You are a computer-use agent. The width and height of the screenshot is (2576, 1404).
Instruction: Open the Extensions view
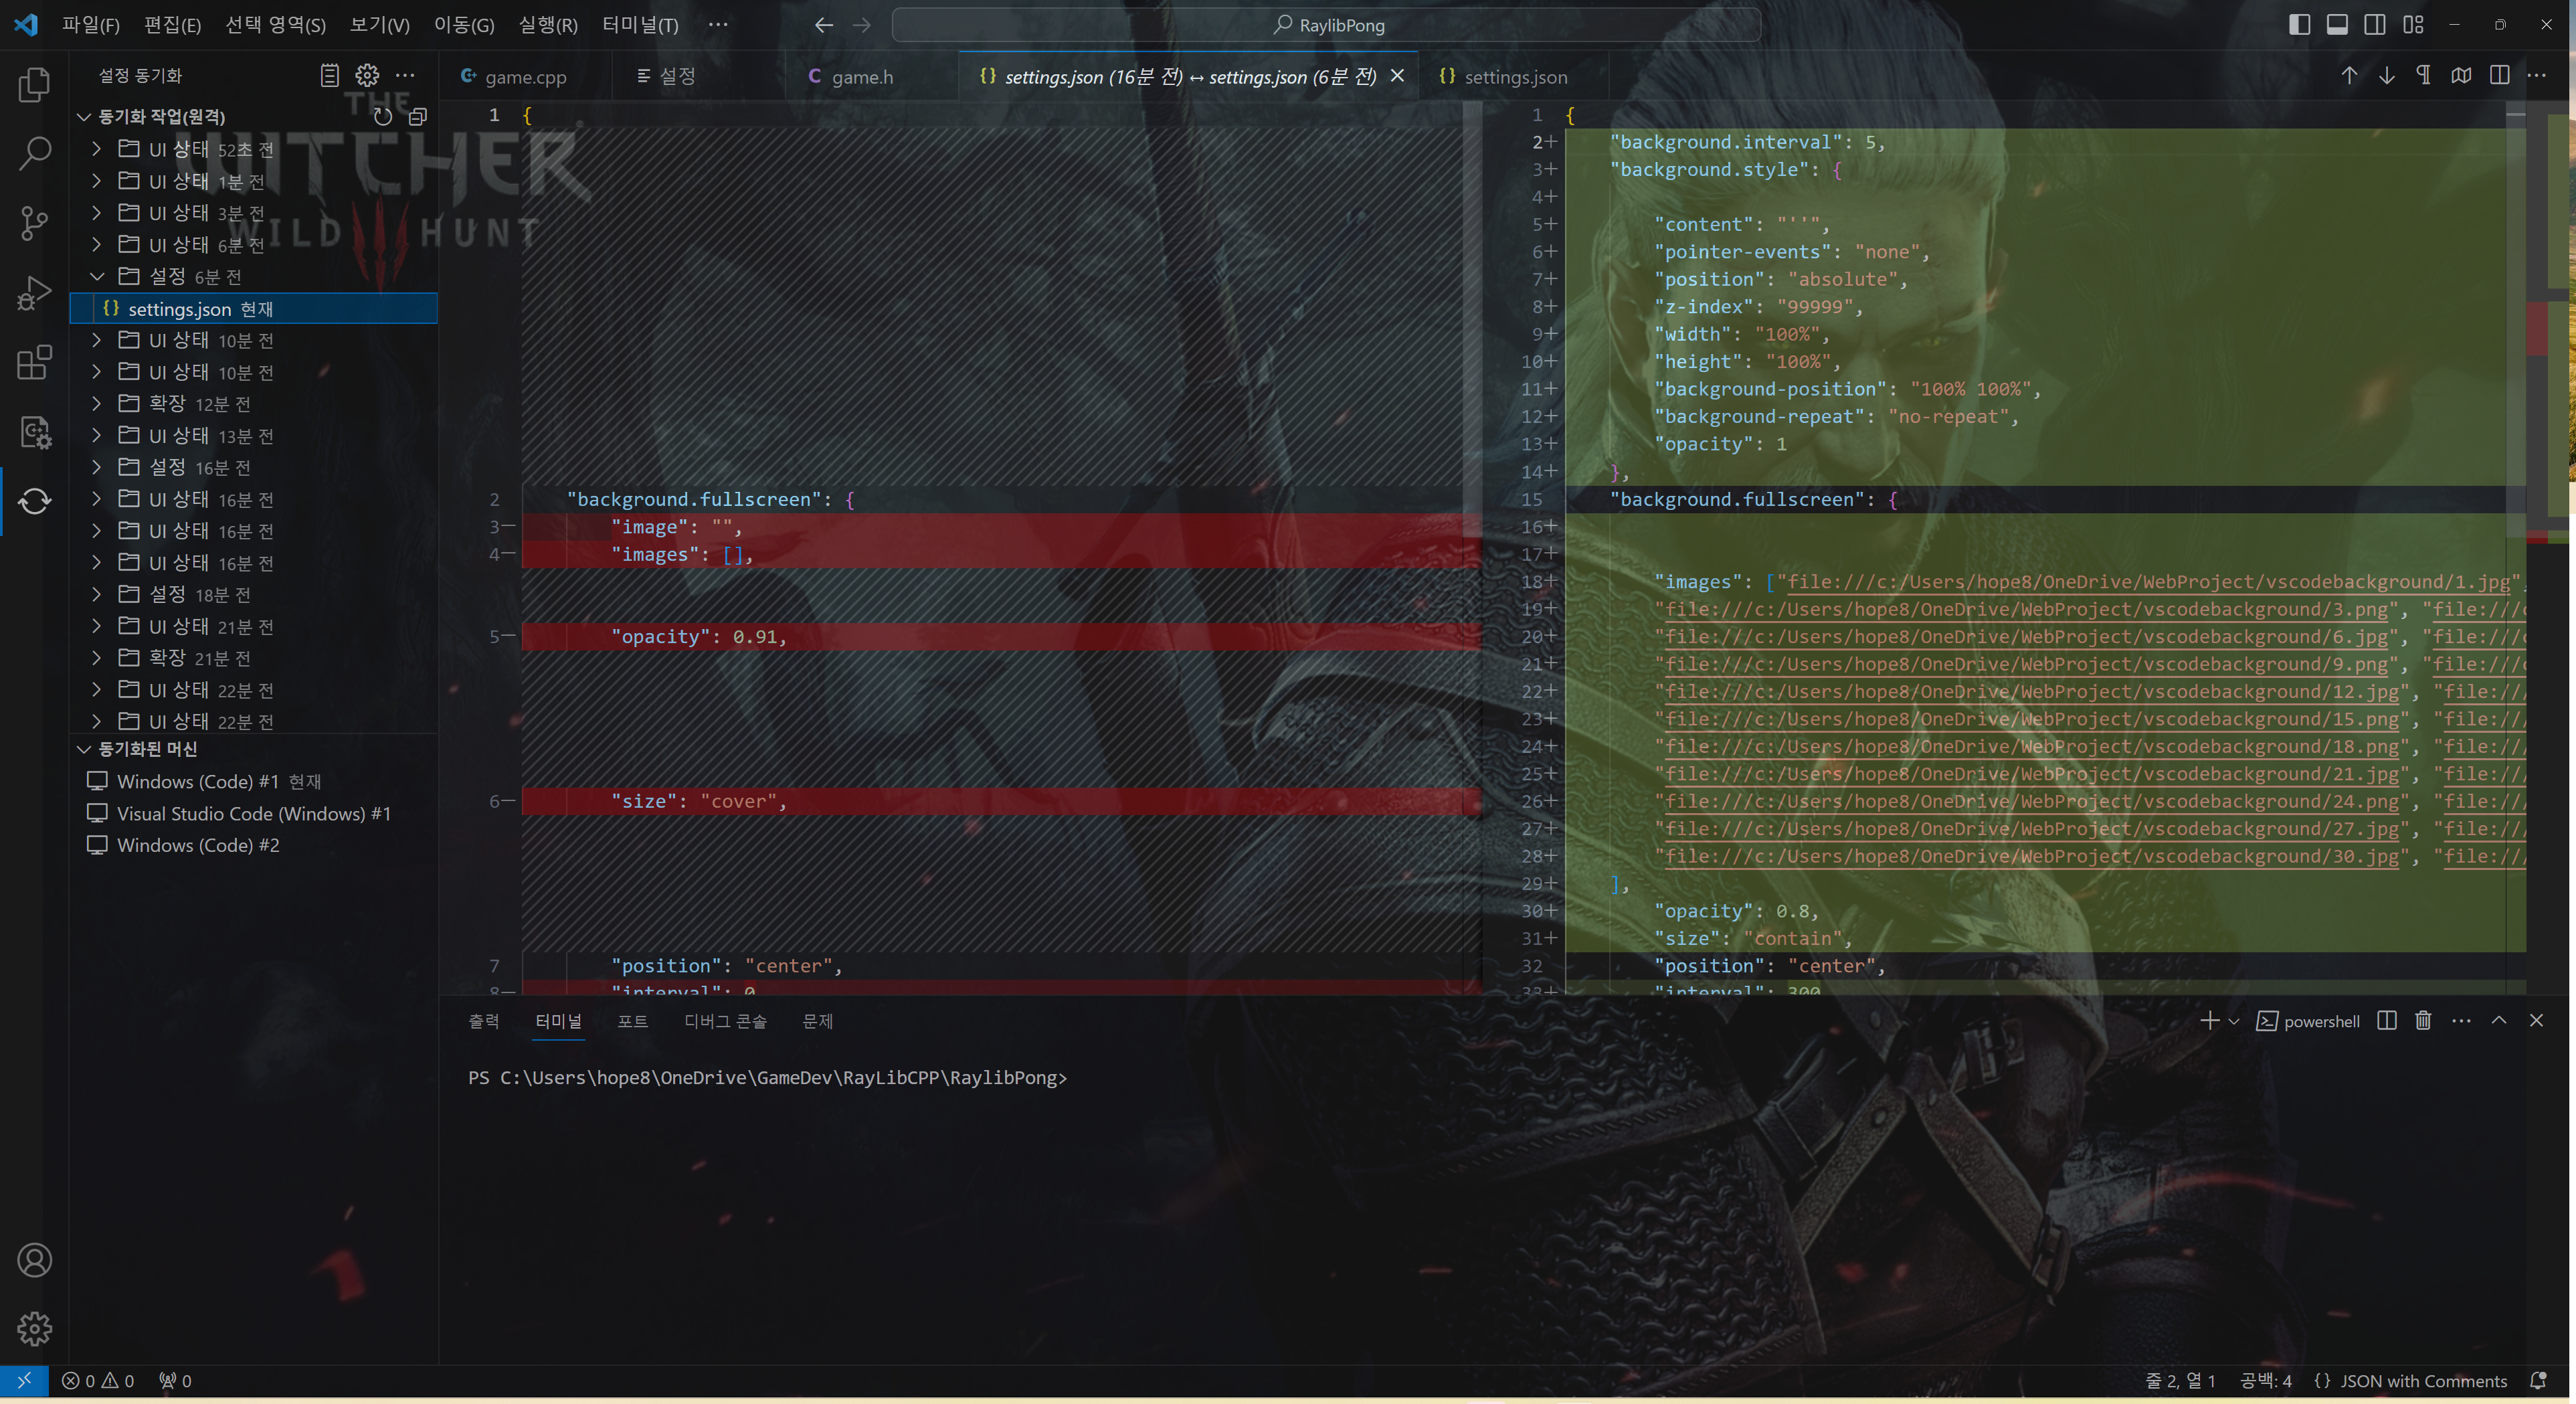click(x=34, y=362)
